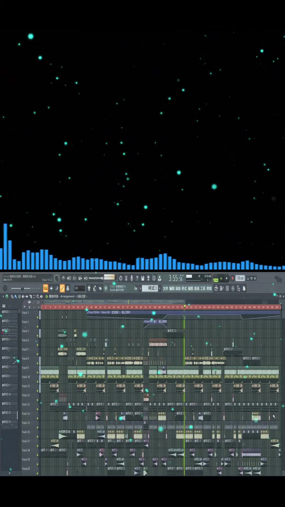Screen dimensions: 285x507
Task: Select the Delete tool in playlist toolbar
Action: point(19,296)
